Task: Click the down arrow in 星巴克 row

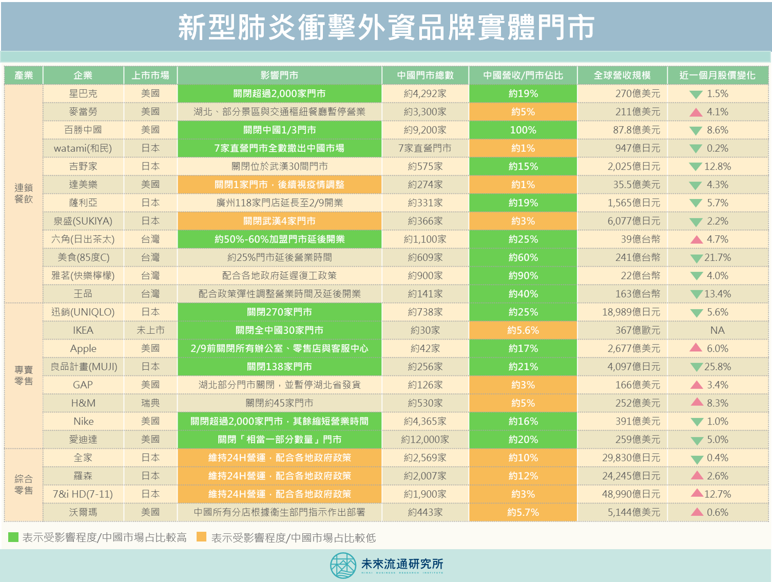Action: 696,94
